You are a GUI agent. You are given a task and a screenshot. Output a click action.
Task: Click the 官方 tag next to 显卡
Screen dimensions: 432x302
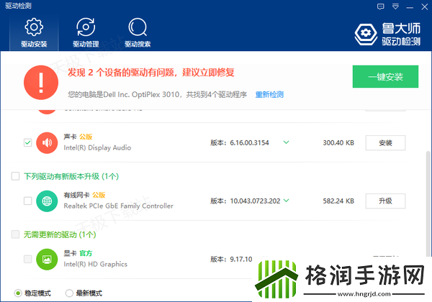86,253
